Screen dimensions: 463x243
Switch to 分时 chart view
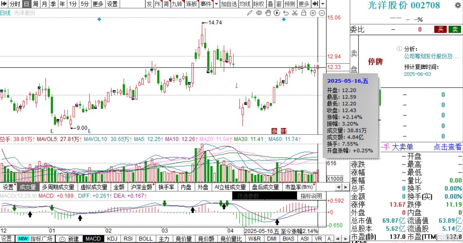point(15,4)
